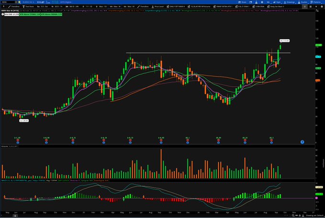Image resolution: width=325 pixels, height=218 pixels.
Task: Click the icon at top of price axis
Action: (317, 11)
